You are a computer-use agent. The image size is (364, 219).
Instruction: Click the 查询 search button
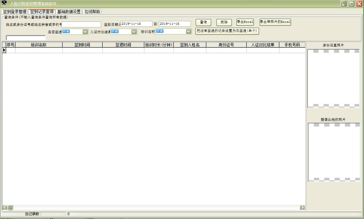click(x=203, y=22)
